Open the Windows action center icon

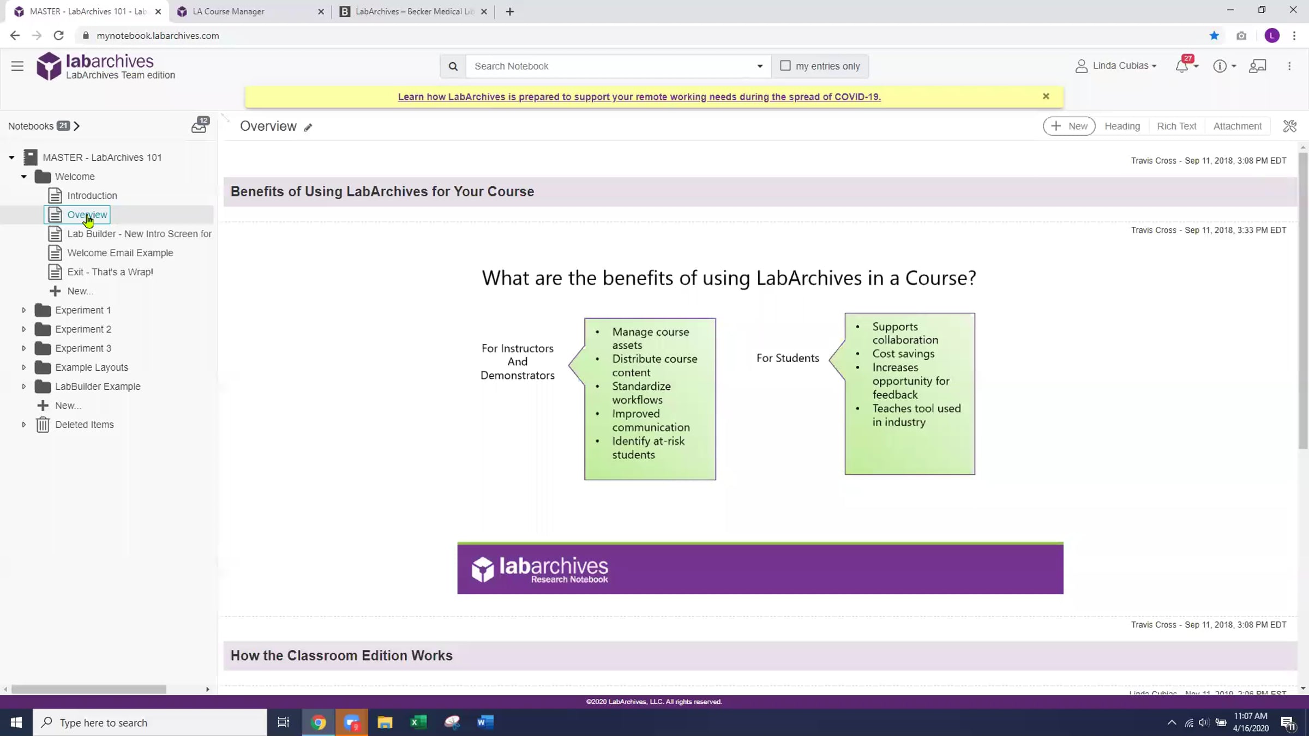[1289, 723]
